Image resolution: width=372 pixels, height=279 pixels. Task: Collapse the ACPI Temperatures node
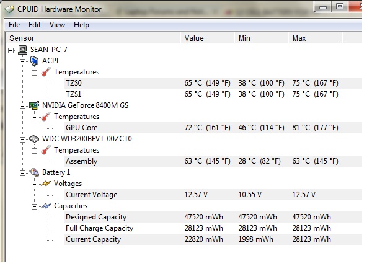34,73
